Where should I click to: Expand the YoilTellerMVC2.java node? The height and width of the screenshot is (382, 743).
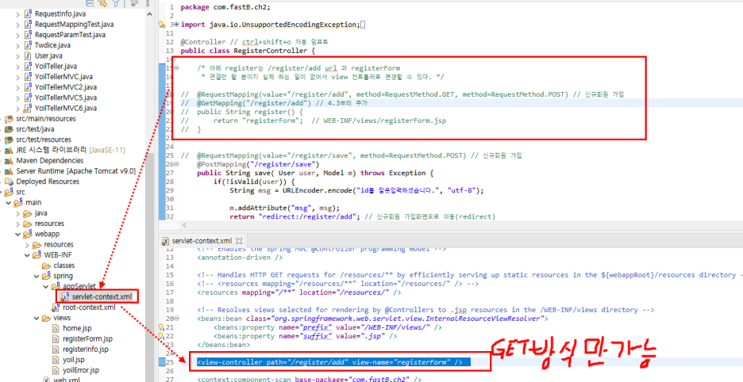coord(18,87)
